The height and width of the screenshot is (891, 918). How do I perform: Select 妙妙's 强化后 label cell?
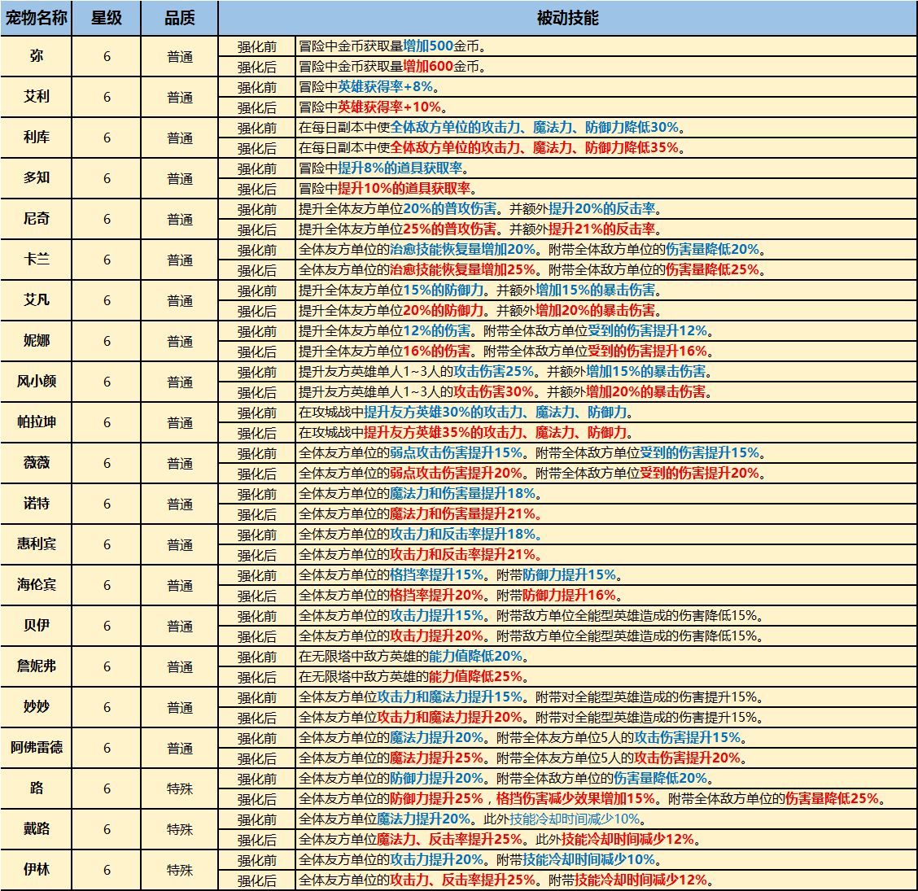pyautogui.click(x=257, y=718)
